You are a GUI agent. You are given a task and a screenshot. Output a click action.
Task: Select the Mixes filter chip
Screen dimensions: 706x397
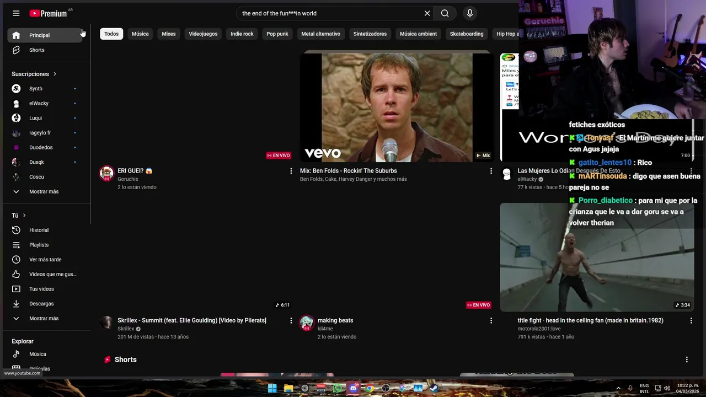[x=169, y=34]
